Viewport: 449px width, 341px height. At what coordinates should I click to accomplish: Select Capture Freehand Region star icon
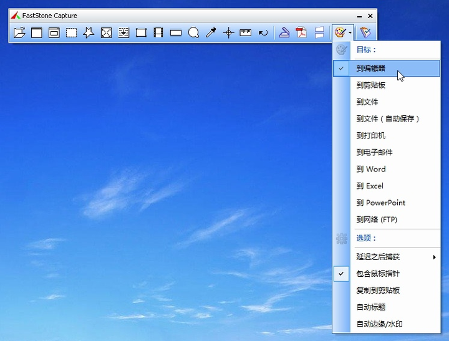89,32
